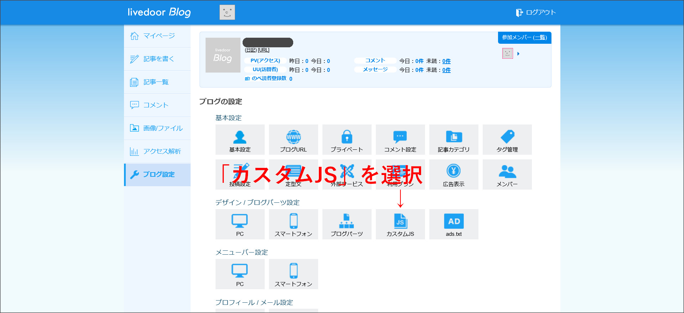Open the ブログパーツ tile
This screenshot has height=313, width=684.
point(347,224)
